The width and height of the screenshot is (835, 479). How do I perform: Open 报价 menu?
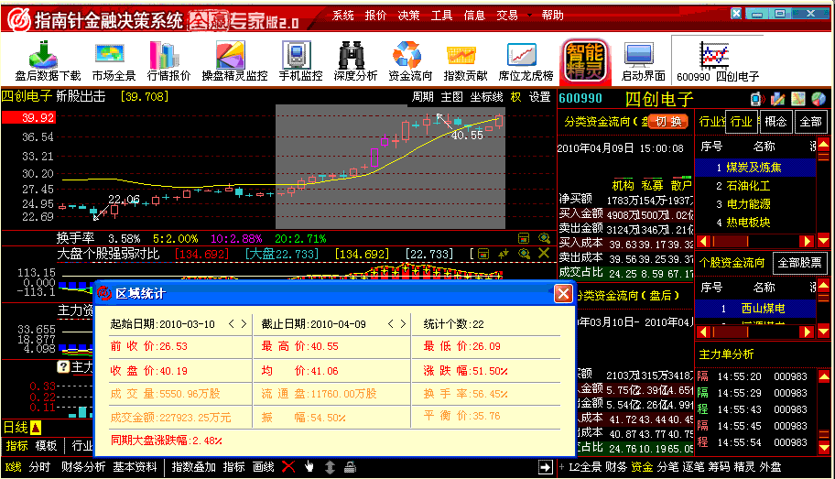coord(375,16)
